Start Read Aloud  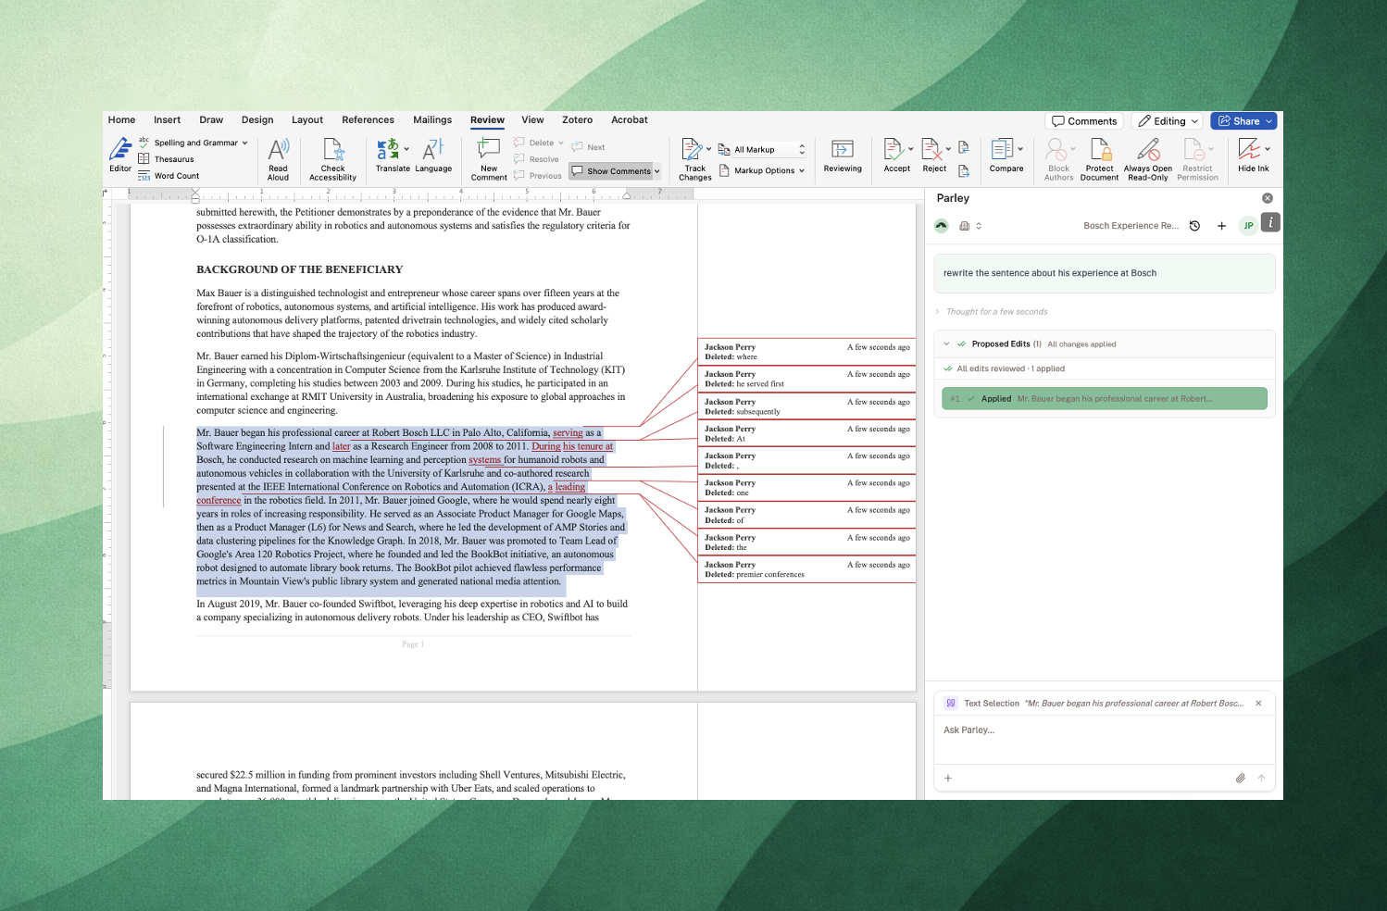(279, 159)
